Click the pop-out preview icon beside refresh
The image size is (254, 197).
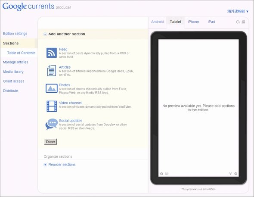point(243,22)
